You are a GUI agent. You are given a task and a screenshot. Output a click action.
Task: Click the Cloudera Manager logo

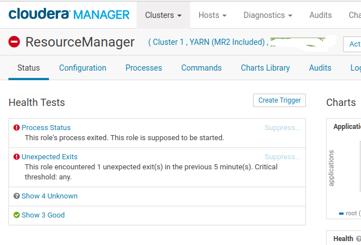click(x=69, y=15)
